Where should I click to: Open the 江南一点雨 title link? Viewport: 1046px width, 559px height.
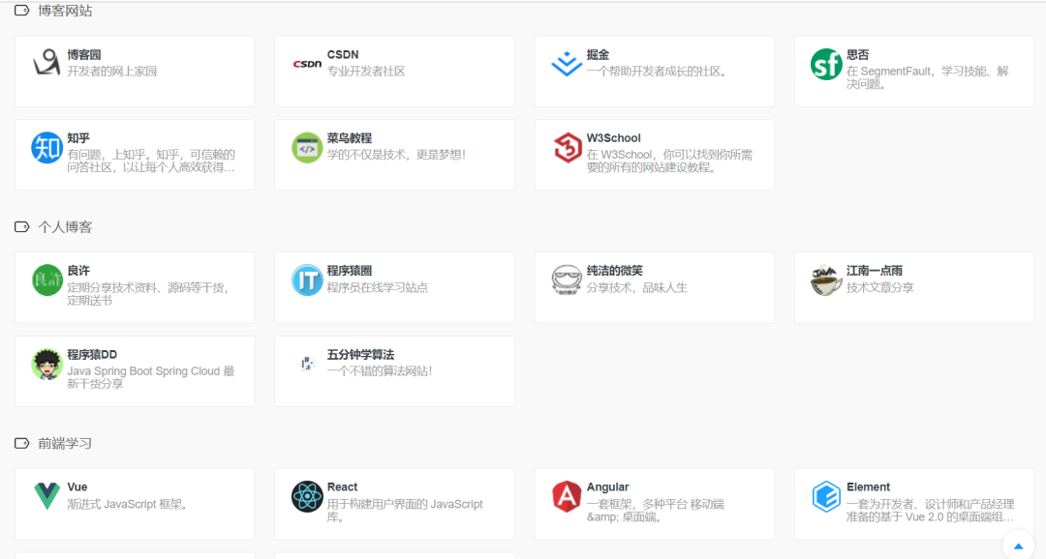click(x=875, y=271)
